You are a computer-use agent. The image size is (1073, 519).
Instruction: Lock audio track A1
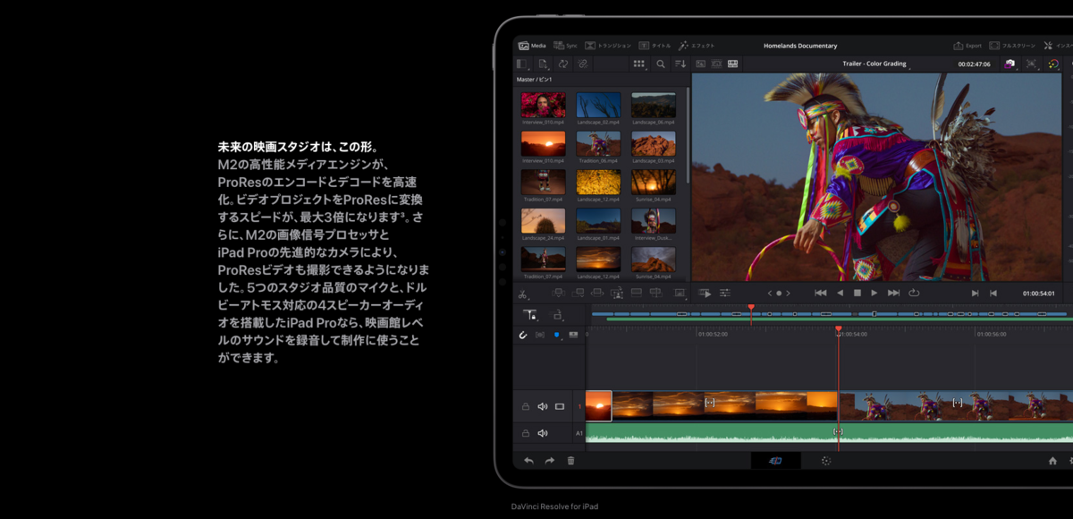coord(525,433)
